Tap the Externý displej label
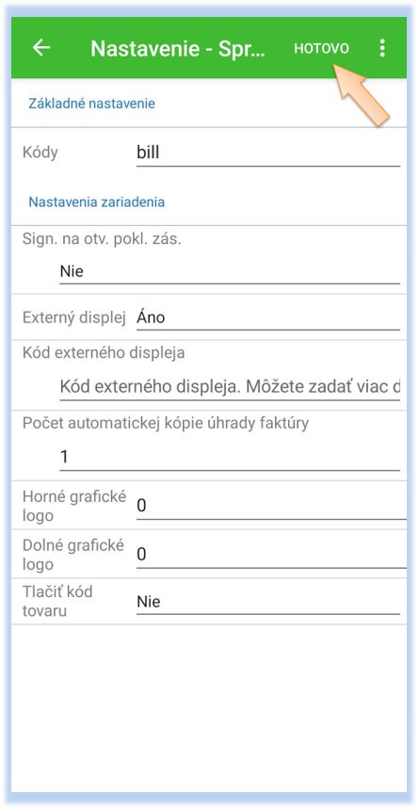 click(x=74, y=317)
